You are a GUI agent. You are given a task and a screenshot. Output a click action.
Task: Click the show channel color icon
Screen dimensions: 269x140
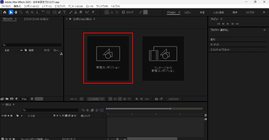tap(136, 99)
